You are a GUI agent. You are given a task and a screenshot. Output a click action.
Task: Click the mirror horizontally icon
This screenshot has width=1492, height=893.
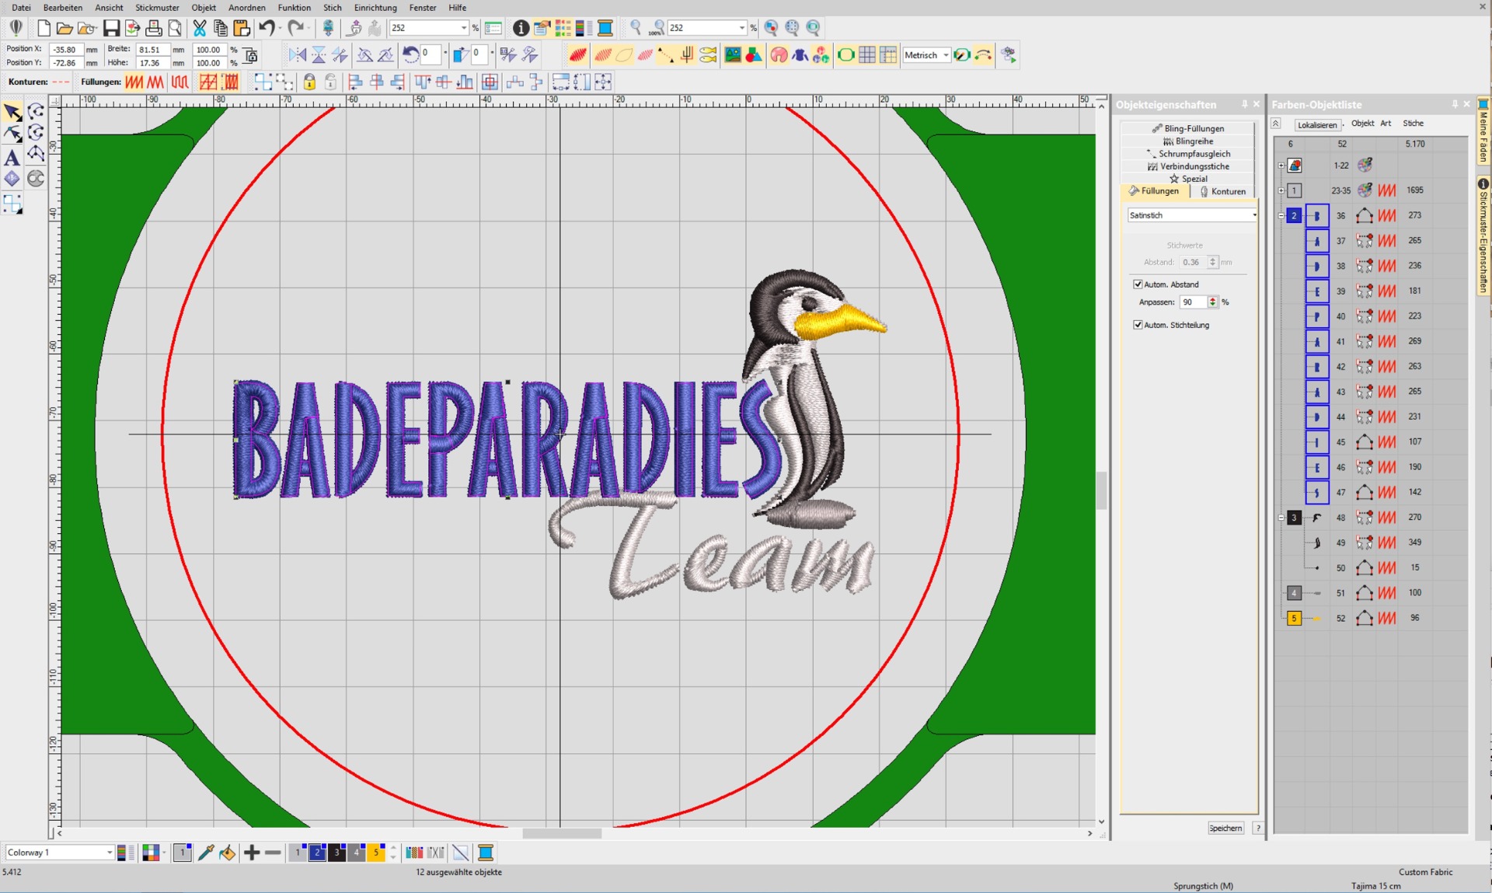pyautogui.click(x=297, y=55)
